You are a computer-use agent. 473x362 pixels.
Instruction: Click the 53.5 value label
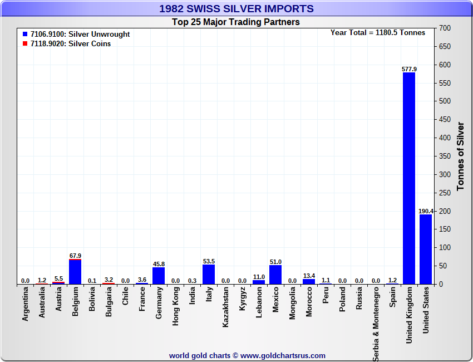209,261
